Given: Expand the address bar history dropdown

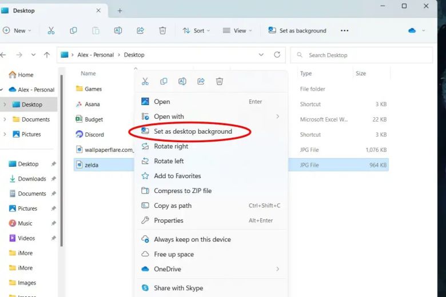Looking at the screenshot, I should 261,55.
